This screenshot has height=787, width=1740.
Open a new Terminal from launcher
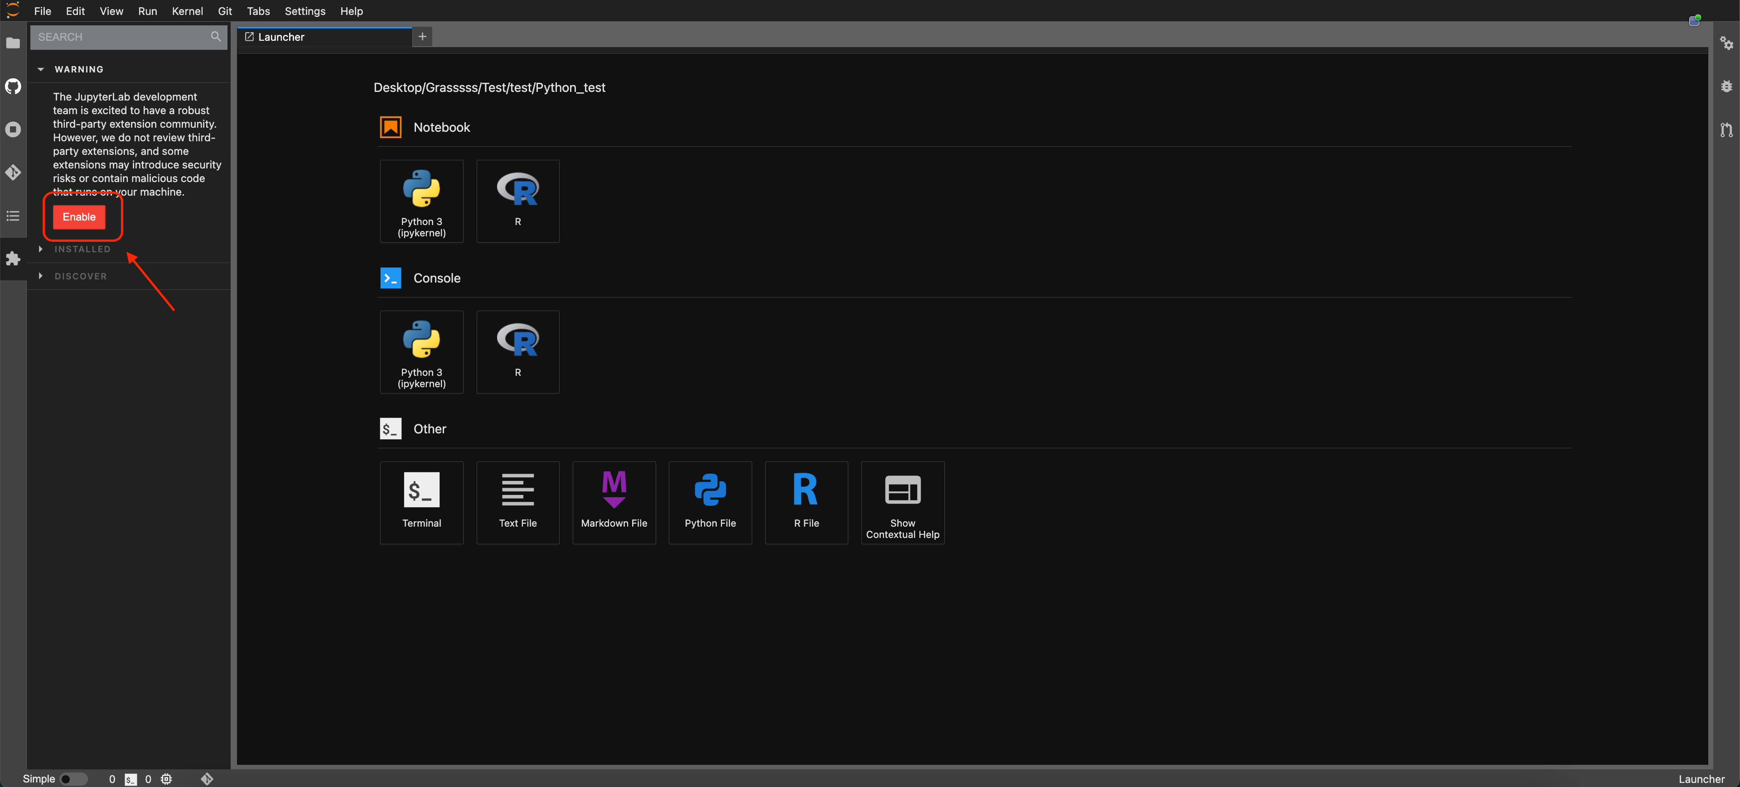click(421, 502)
